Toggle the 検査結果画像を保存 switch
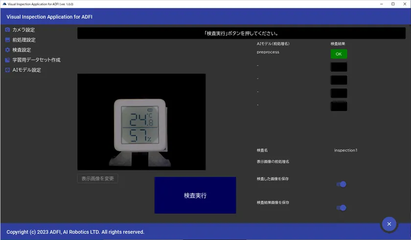Viewport: 411px width, 240px height. point(342,208)
